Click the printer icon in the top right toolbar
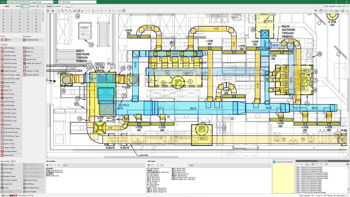This screenshot has height=197, width=350. click(x=343, y=11)
